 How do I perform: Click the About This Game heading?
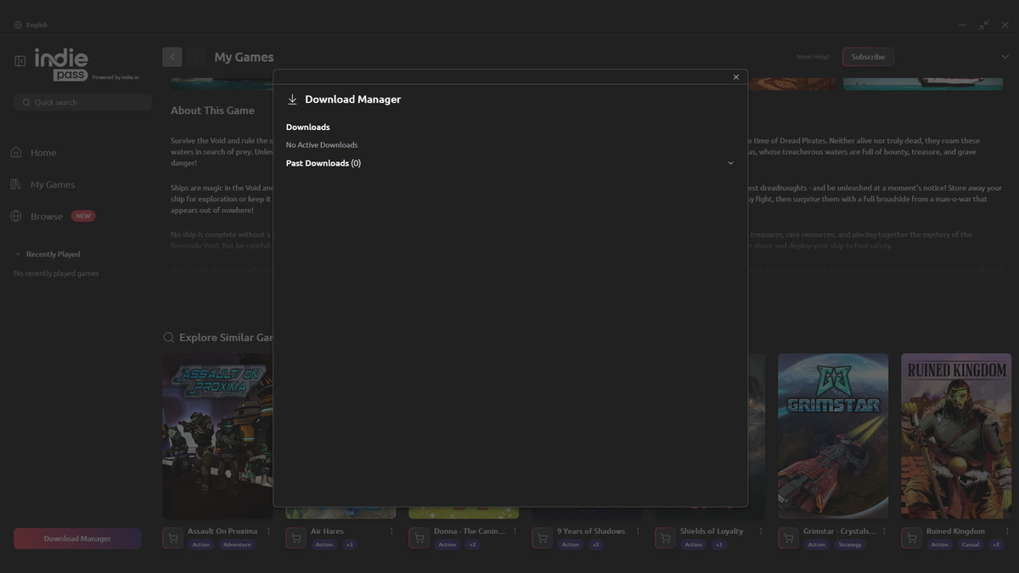tap(212, 110)
